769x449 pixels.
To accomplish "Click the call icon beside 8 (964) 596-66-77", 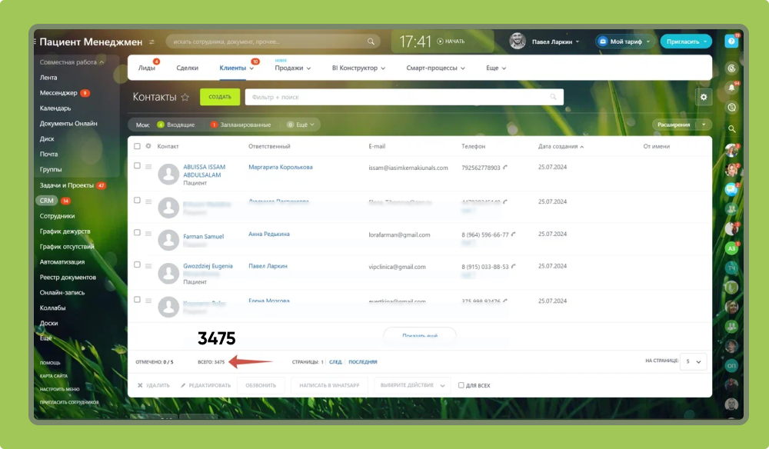I will 514,234.
